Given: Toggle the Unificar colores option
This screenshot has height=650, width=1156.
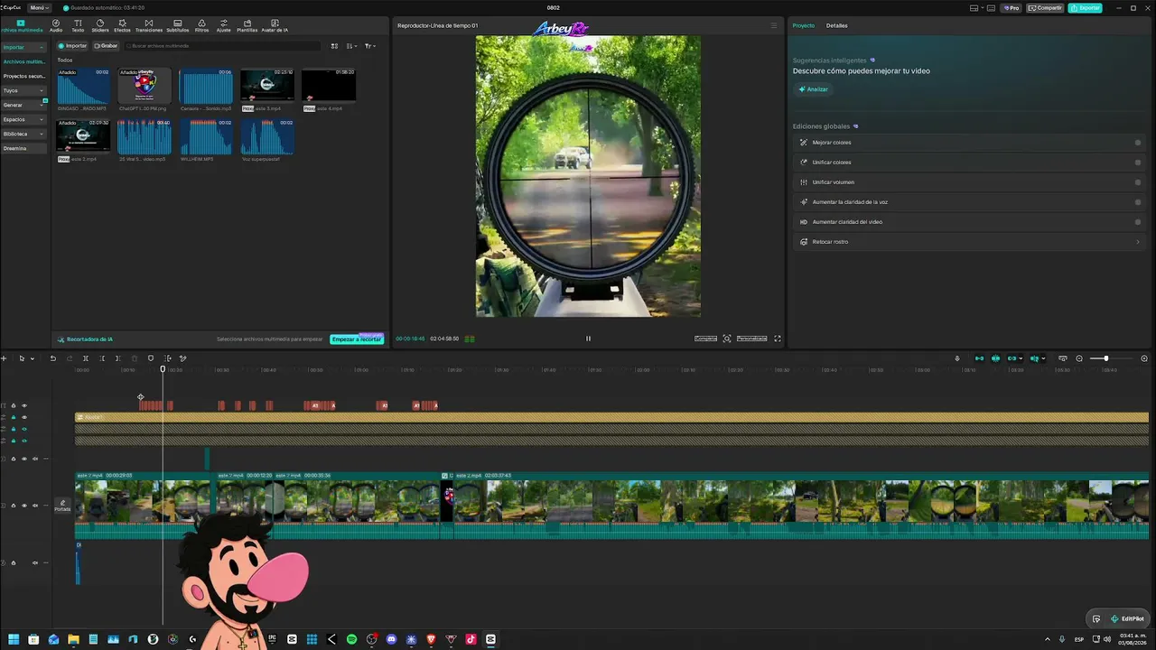Looking at the screenshot, I should 1138,162.
